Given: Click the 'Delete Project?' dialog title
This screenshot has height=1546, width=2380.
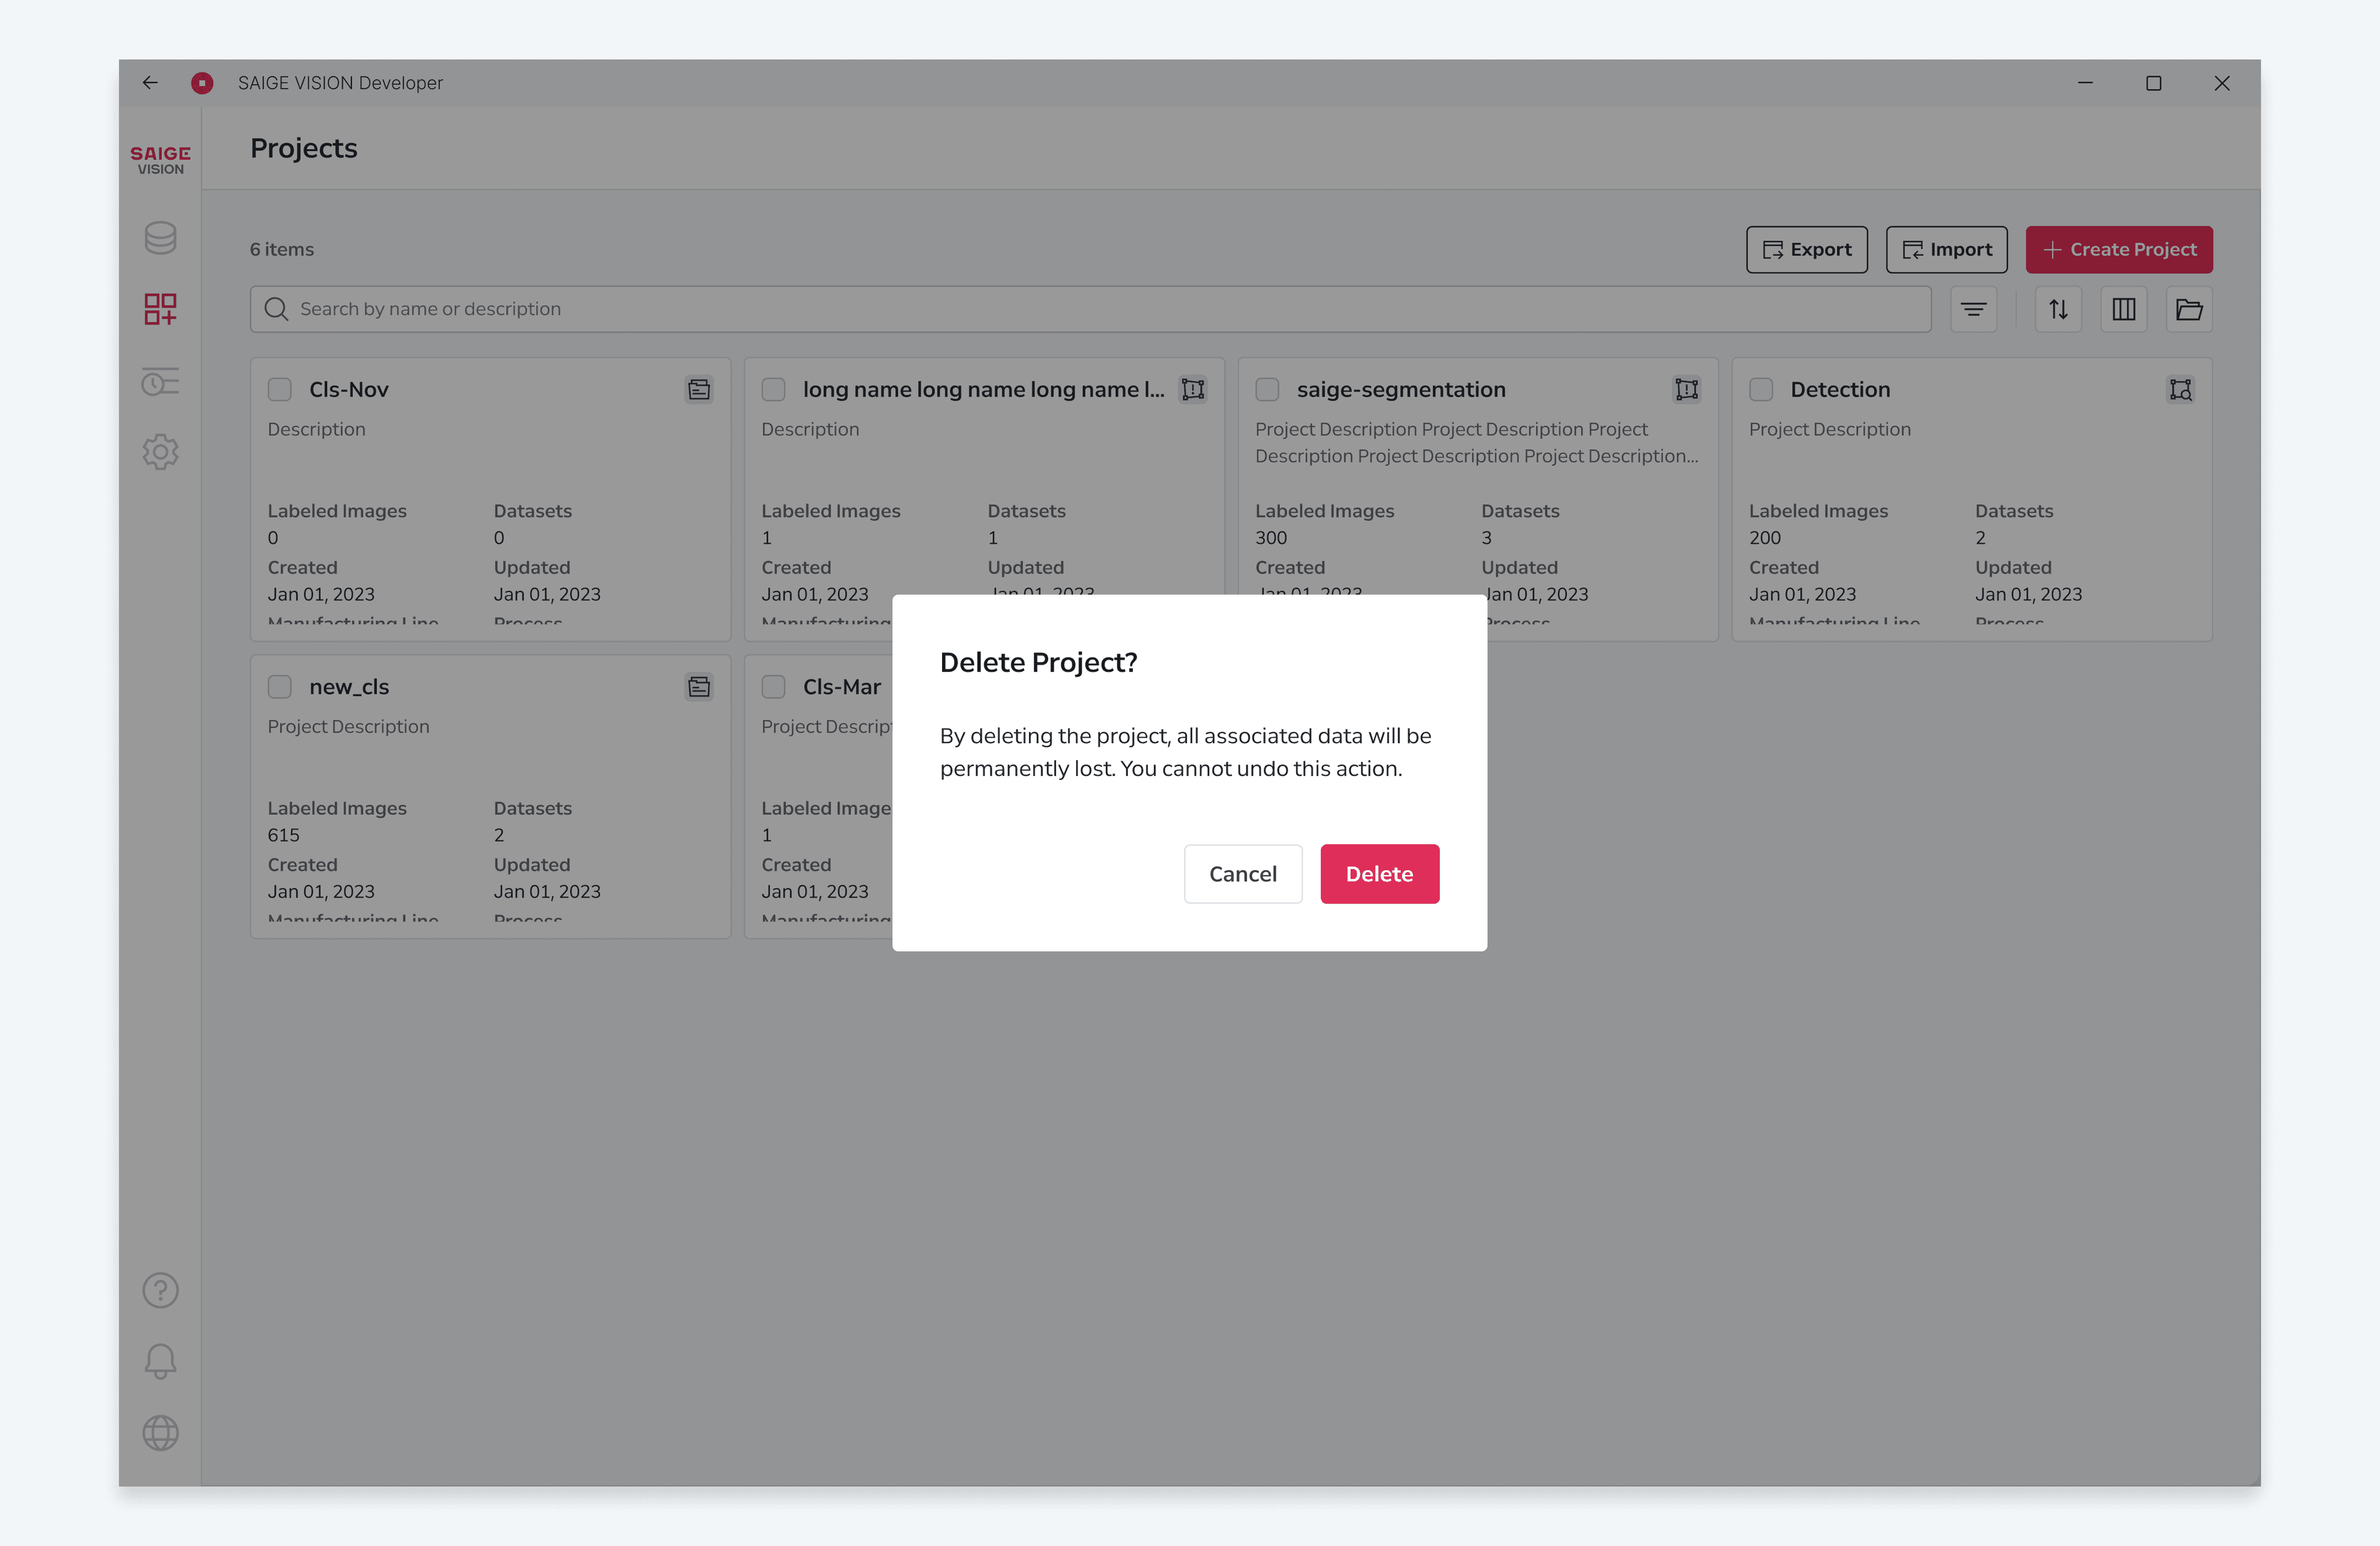Looking at the screenshot, I should (1038, 663).
